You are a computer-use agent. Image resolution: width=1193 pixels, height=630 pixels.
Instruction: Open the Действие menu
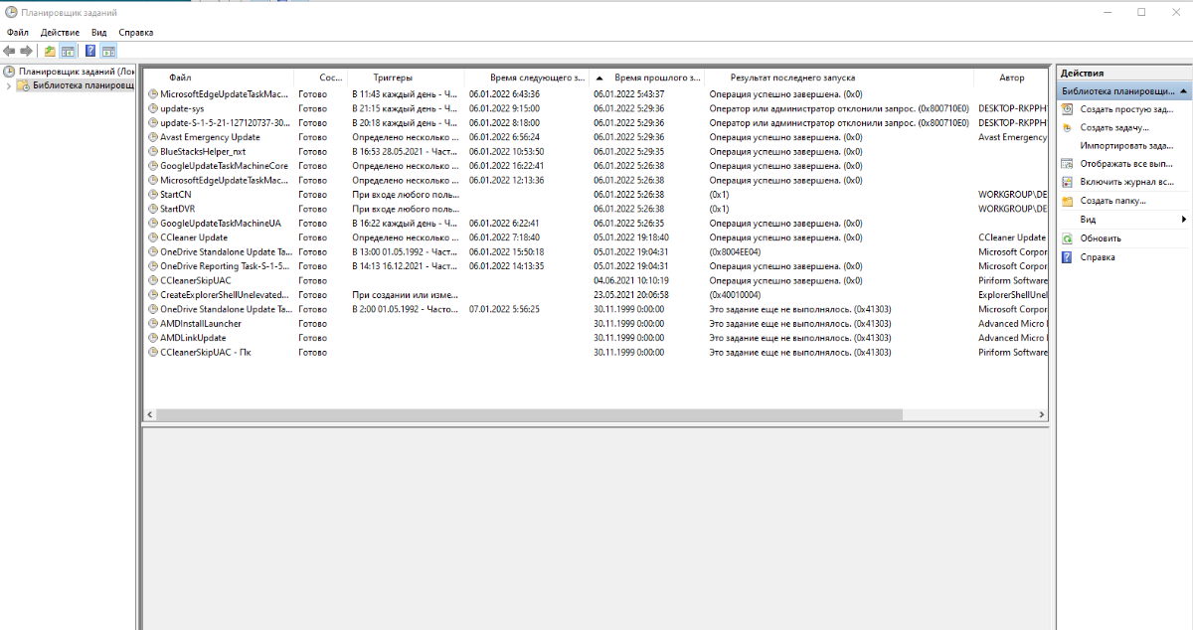click(61, 32)
